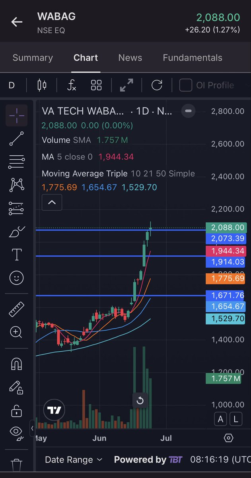The height and width of the screenshot is (478, 251).
Task: Click the 08:16:19 UTC time display
Action: pos(220,460)
